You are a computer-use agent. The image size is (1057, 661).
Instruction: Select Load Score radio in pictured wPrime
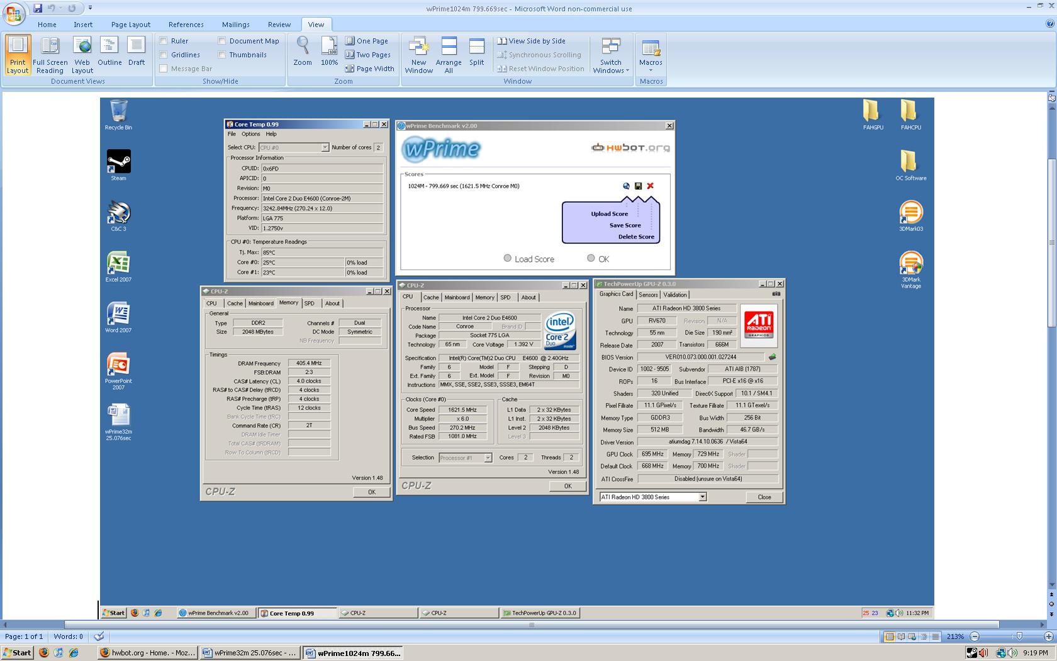508,258
